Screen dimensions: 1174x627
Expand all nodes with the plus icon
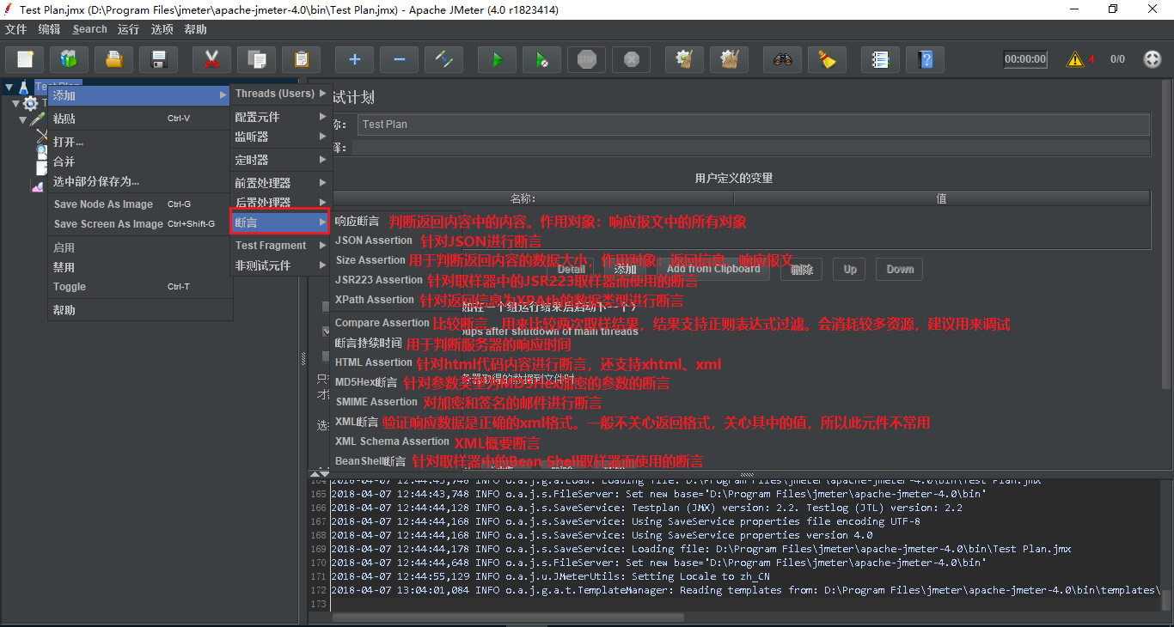coord(354,59)
